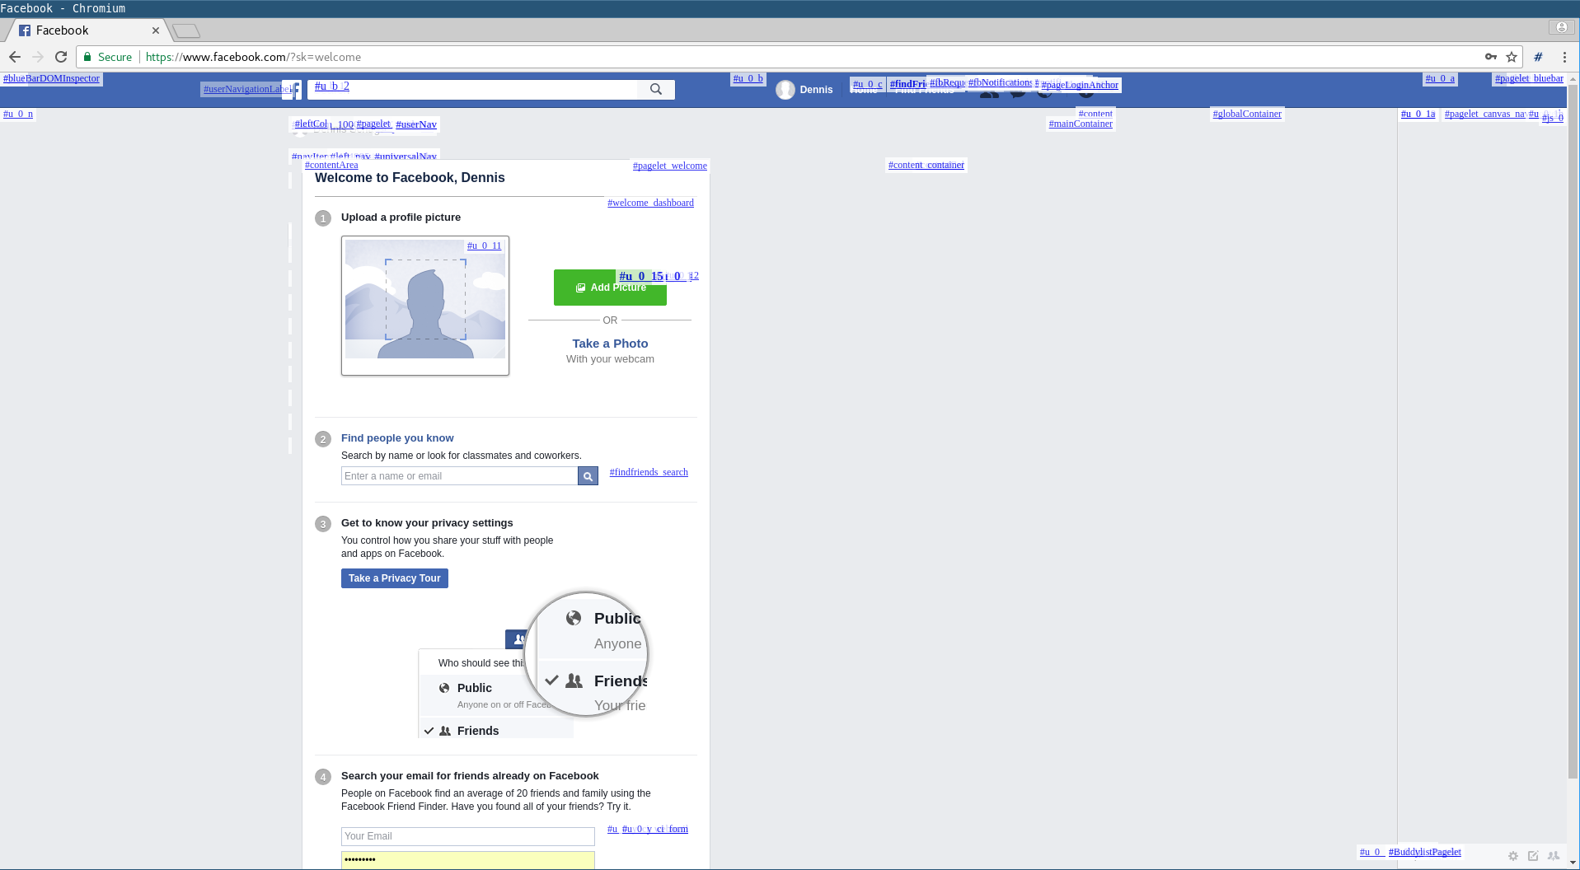
Task: Click the page vertical scrollbar thumb
Action: (x=1573, y=430)
